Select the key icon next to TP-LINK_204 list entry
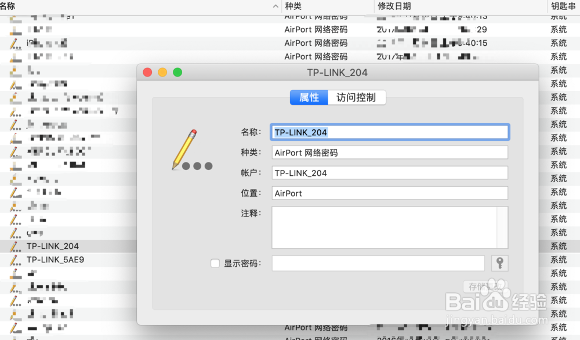580x340 pixels. (14, 246)
